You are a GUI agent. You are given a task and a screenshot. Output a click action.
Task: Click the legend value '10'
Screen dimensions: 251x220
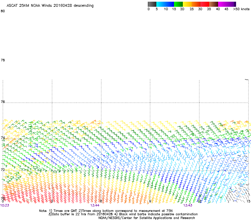point(166,9)
